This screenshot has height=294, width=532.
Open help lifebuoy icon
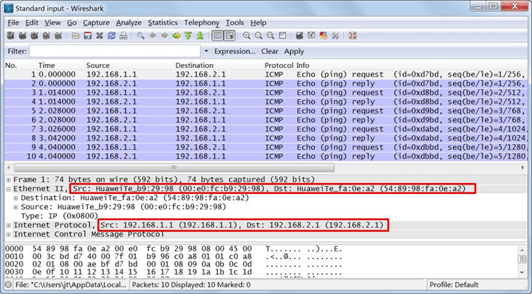tap(353, 36)
